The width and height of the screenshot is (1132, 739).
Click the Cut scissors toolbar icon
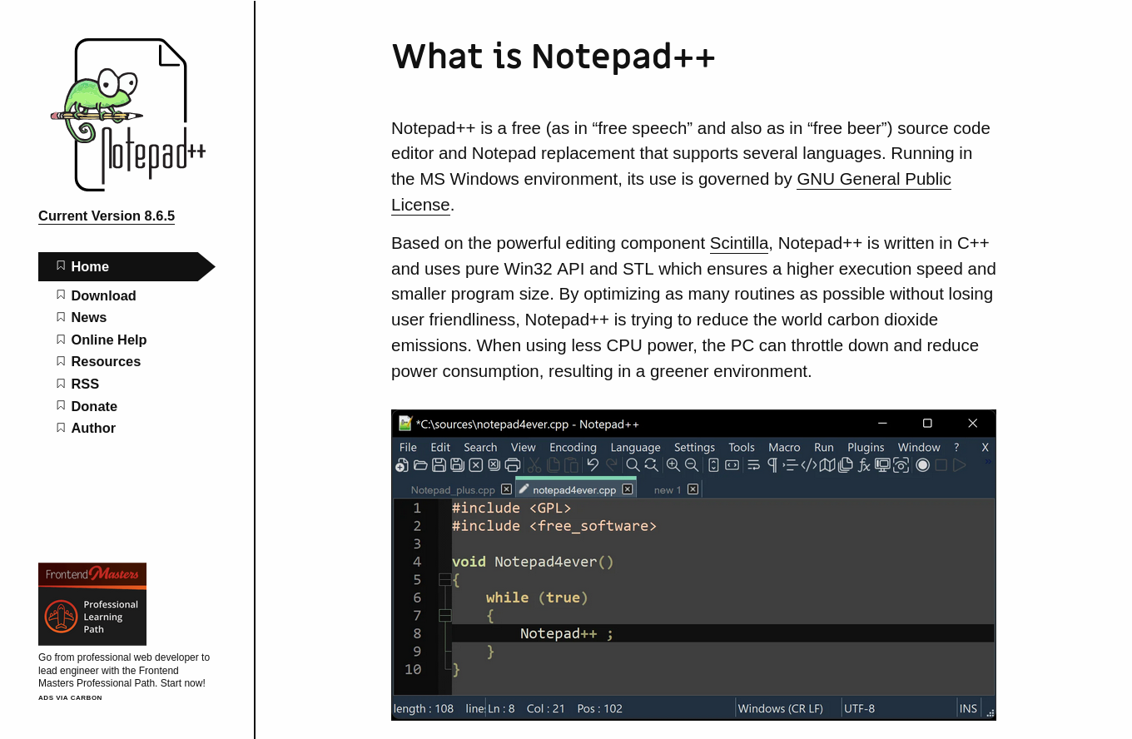[x=534, y=465]
